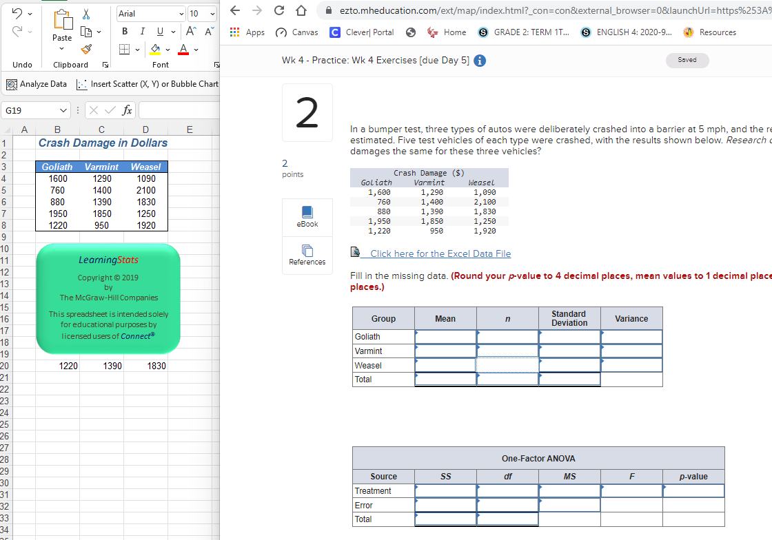Click the Copy icon in Clipboard group
The height and width of the screenshot is (540, 772).
(86, 32)
